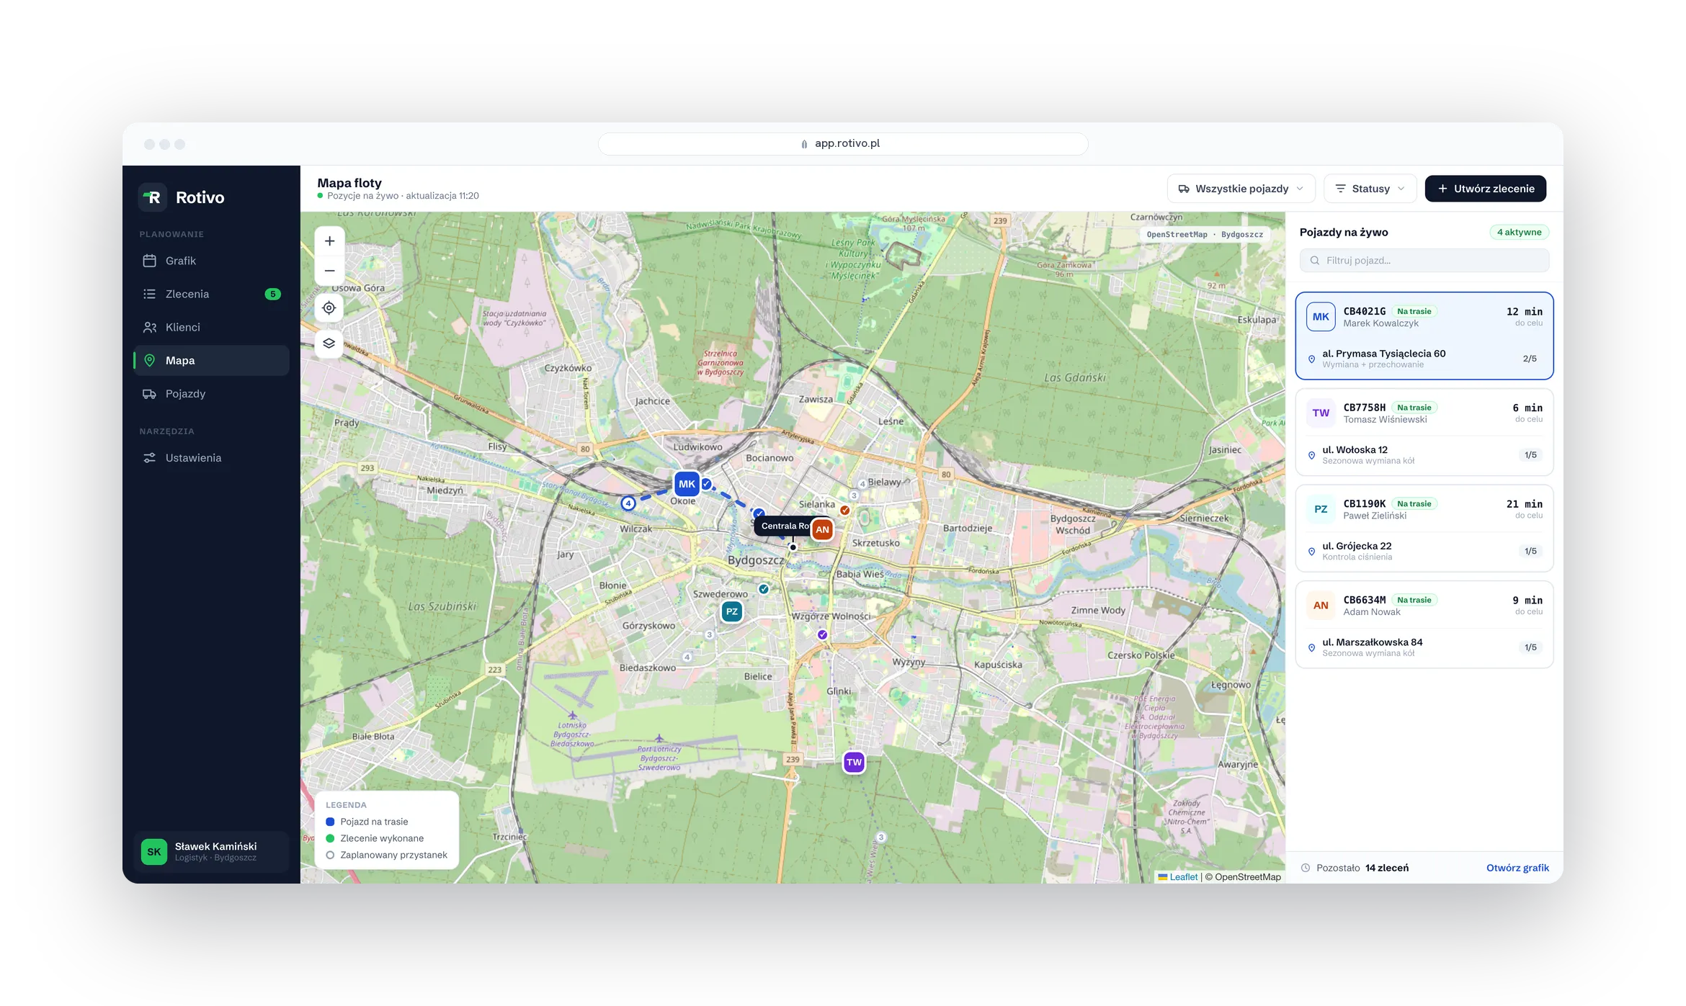Open Grafik in the sidebar
1686x1006 pixels.
[211, 261]
